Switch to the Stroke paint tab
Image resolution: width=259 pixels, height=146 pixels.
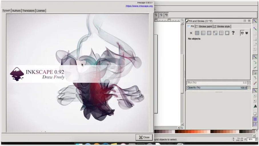(204, 26)
